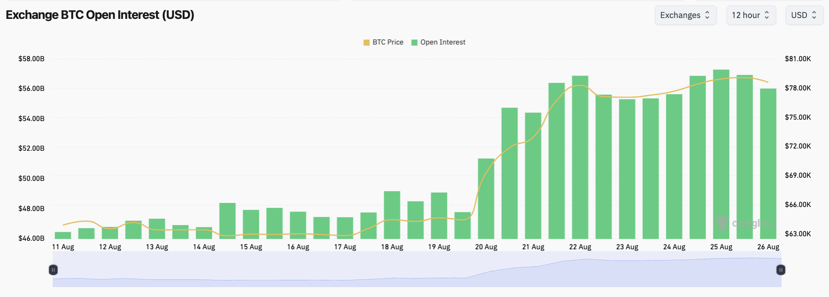Grab the right range slider handle

pos(781,270)
